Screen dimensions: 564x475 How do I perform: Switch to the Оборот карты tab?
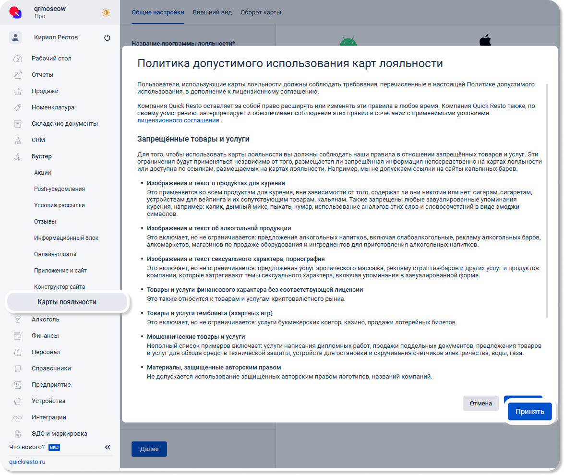click(x=261, y=12)
